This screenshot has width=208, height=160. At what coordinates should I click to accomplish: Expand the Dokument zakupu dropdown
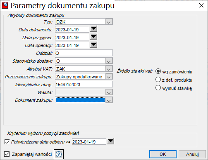(109, 100)
